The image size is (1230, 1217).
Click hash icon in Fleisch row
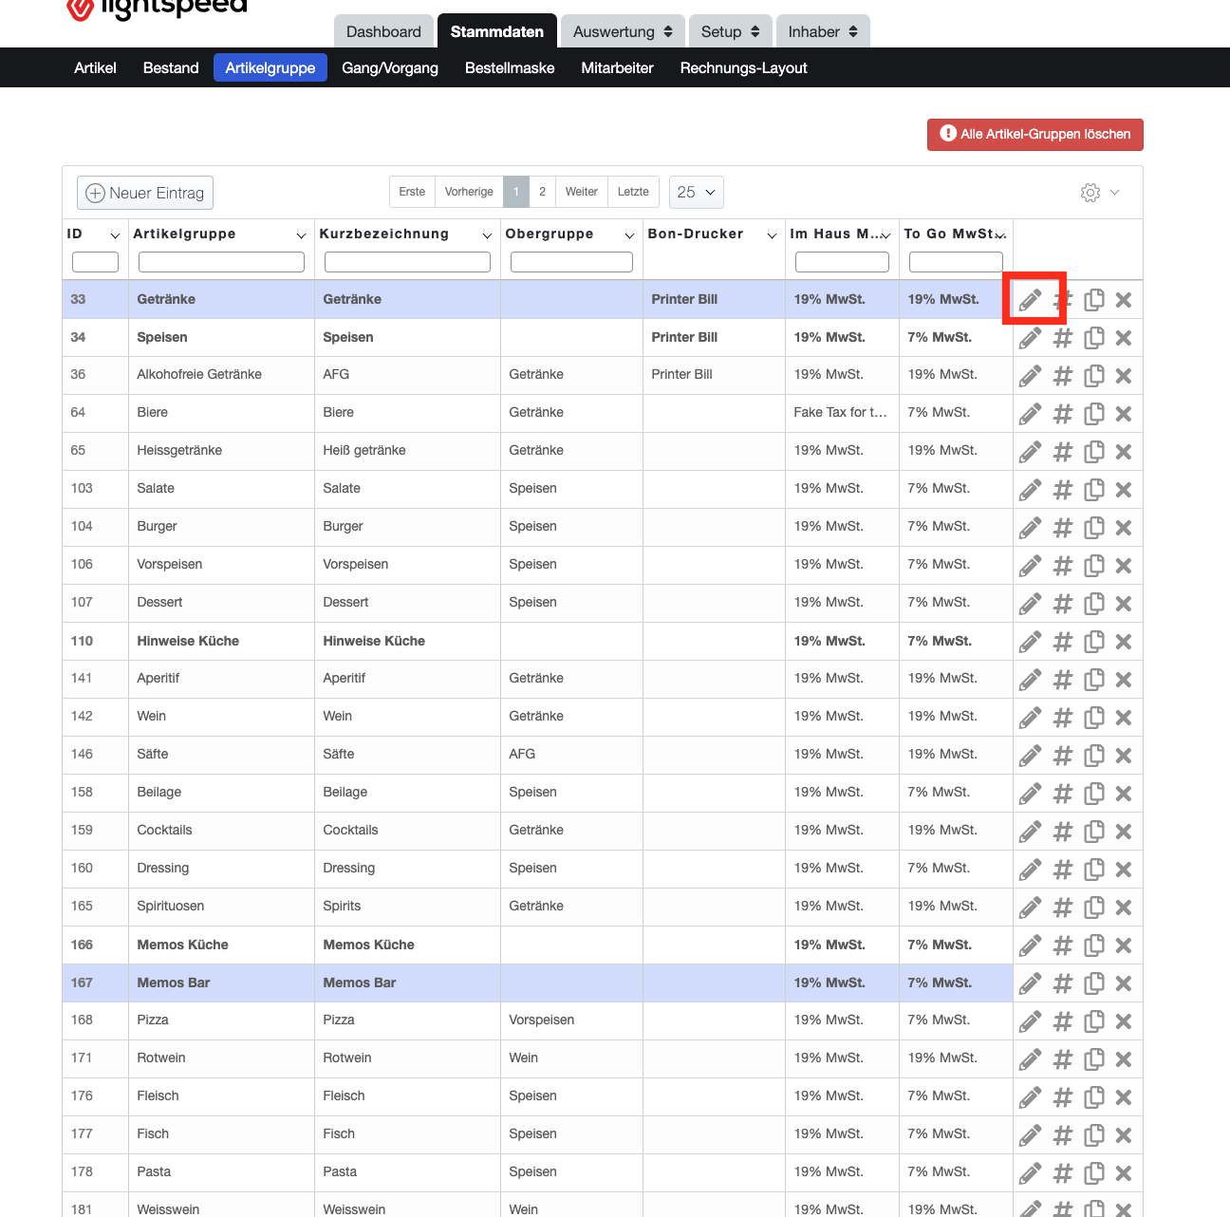[x=1063, y=1097]
